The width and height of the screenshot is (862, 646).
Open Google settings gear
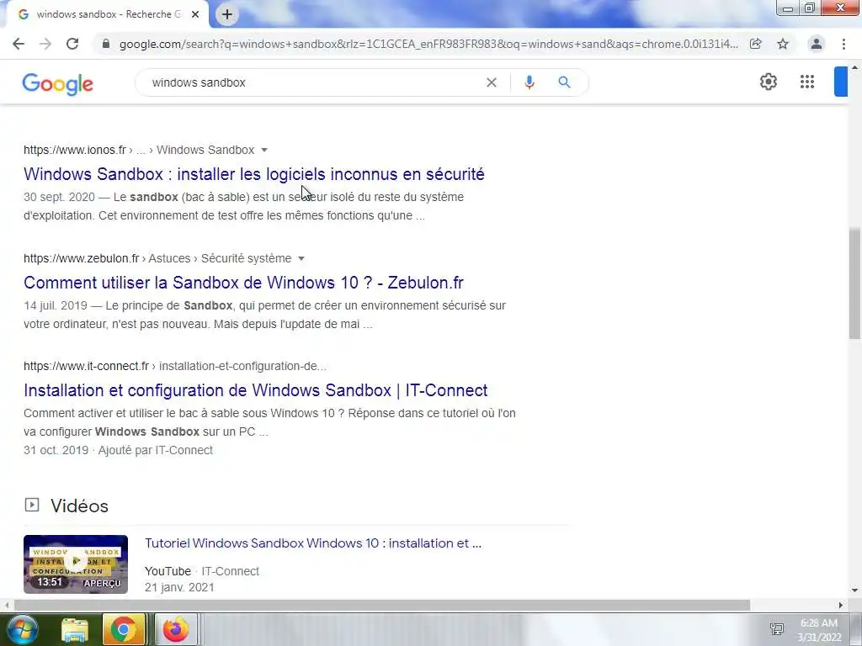click(768, 82)
